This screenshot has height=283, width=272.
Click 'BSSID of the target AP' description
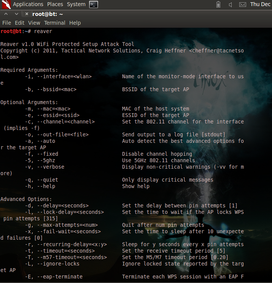pyautogui.click(x=156, y=89)
